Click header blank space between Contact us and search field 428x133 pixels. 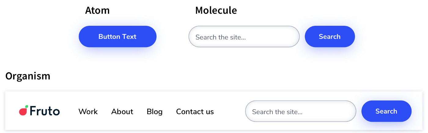pos(229,111)
